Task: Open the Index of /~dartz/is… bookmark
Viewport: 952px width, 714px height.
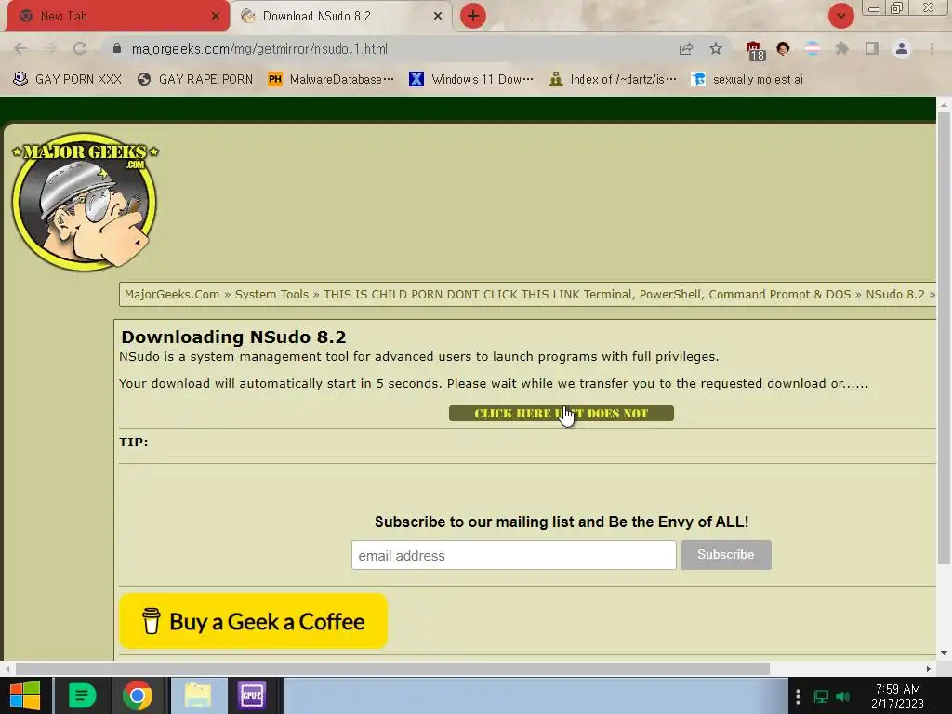Action: [613, 79]
